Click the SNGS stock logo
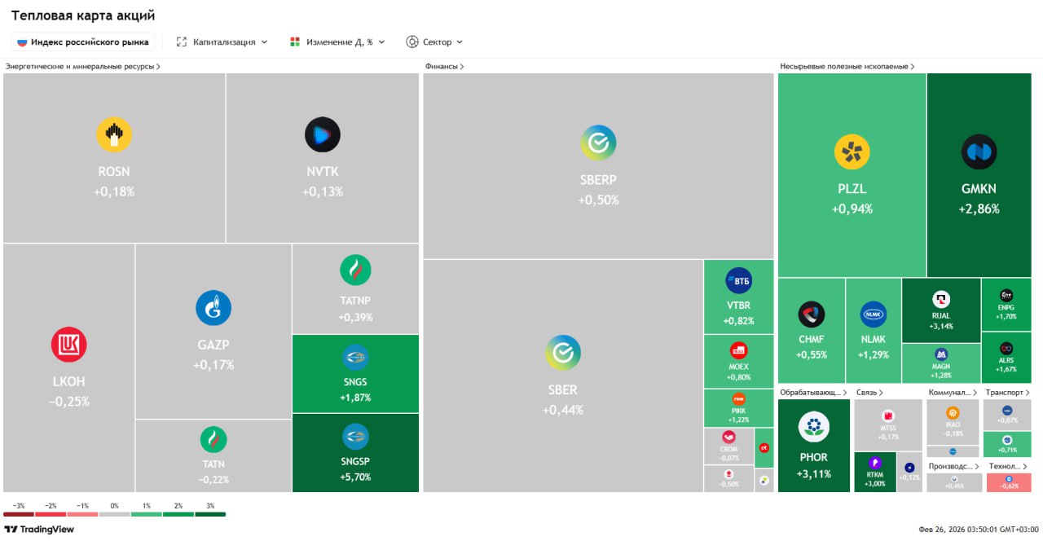Screen dimensions: 1043x541 pyautogui.click(x=355, y=357)
